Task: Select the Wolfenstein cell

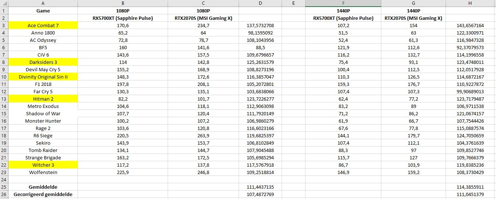Action: 43,172
